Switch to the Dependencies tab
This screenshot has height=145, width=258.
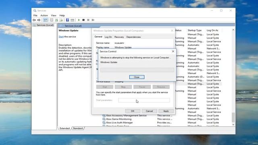133,37
